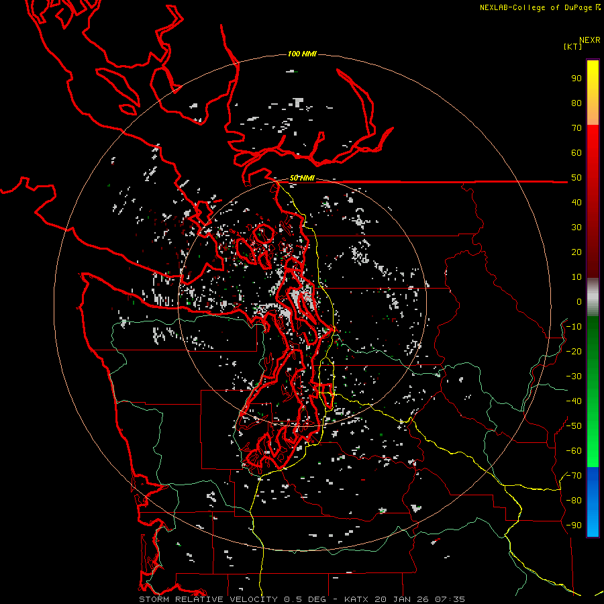Screen dimensions: 604x604
Task: Select the -40 value on velocity scale
Action: coord(574,401)
